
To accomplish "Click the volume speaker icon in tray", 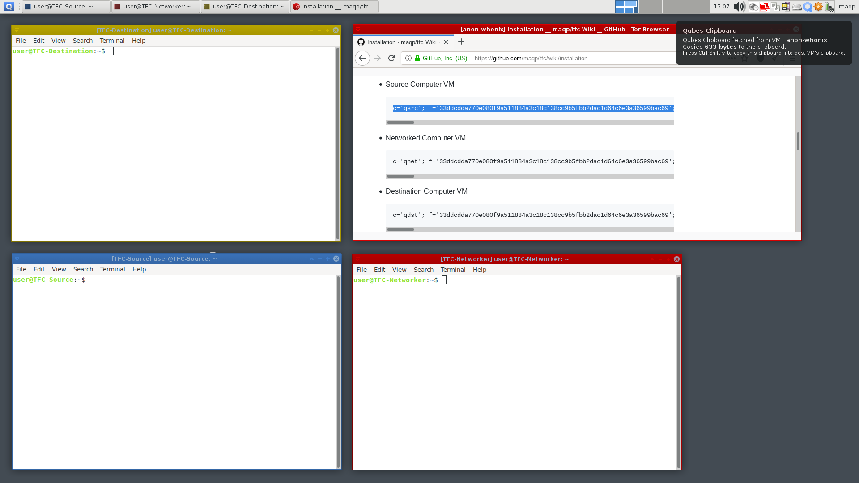I will 739,6.
